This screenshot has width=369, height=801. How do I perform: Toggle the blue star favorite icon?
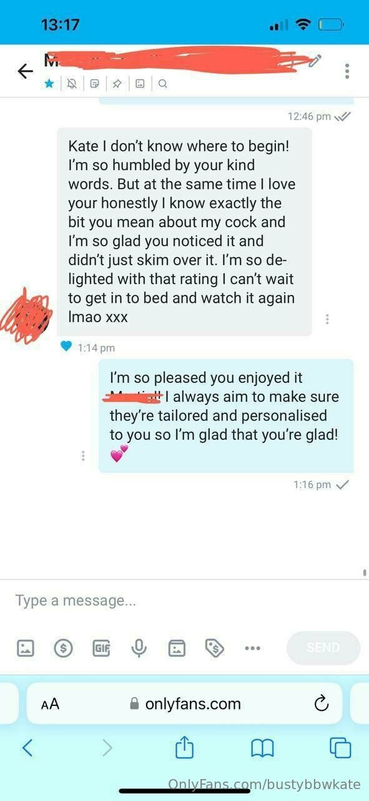[49, 83]
